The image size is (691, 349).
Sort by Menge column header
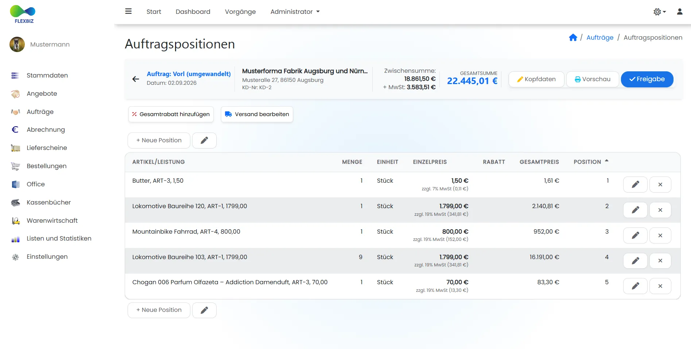pos(352,162)
